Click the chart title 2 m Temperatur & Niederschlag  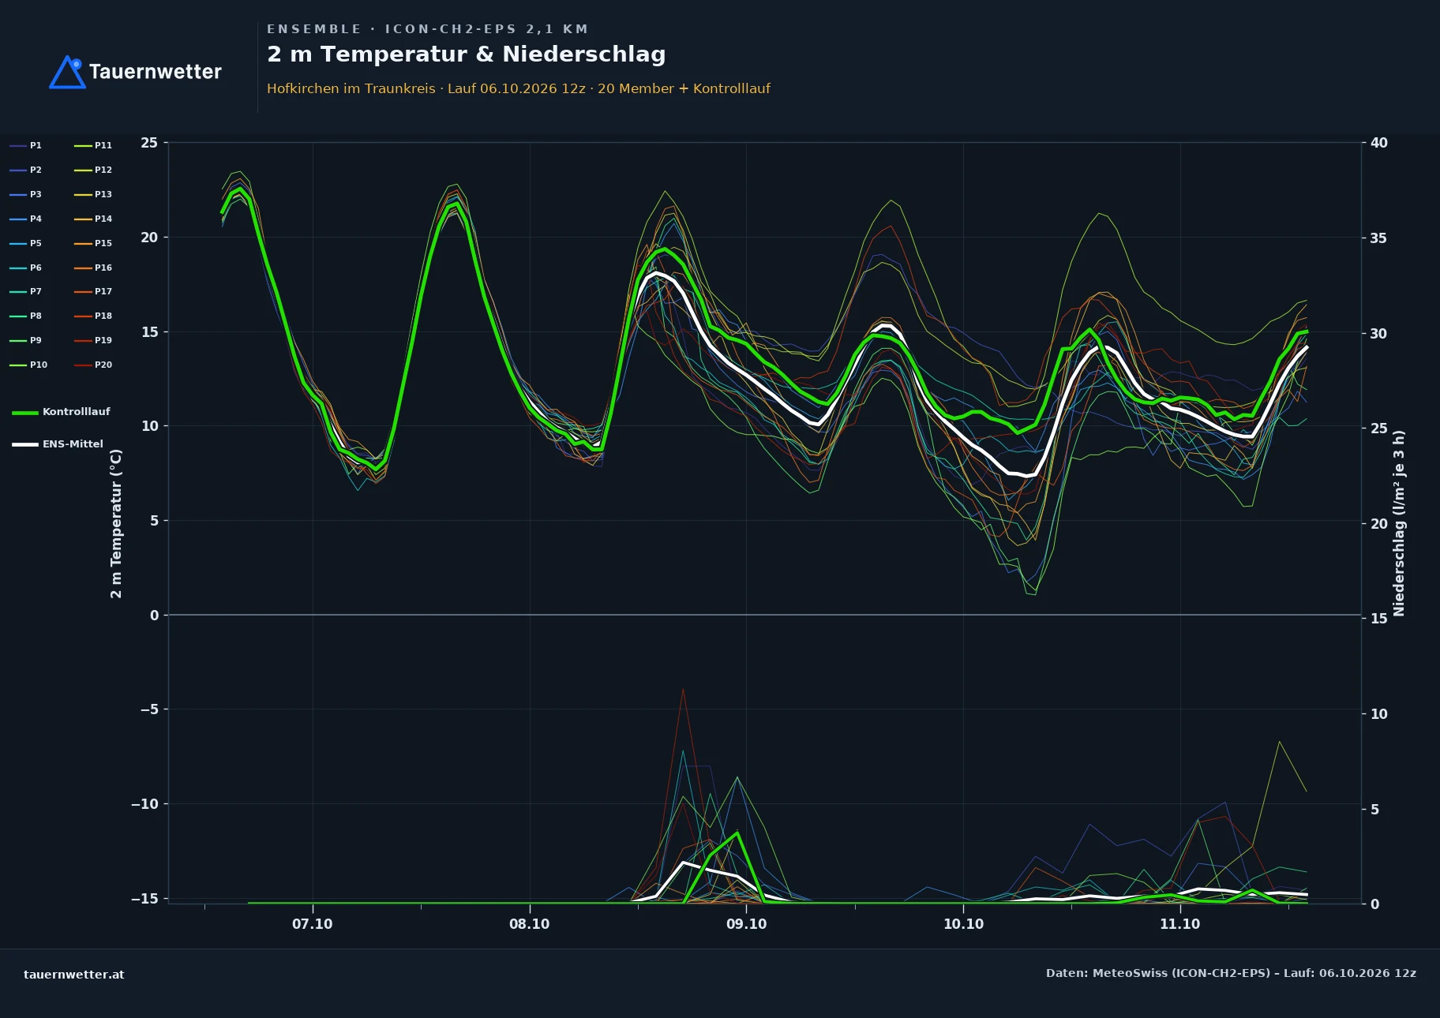(x=467, y=54)
